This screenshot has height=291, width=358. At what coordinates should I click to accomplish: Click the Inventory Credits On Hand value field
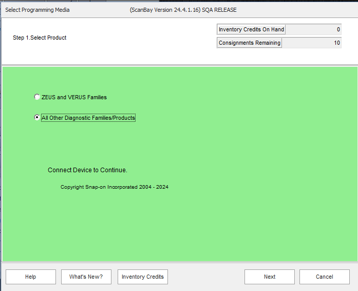[313, 30]
